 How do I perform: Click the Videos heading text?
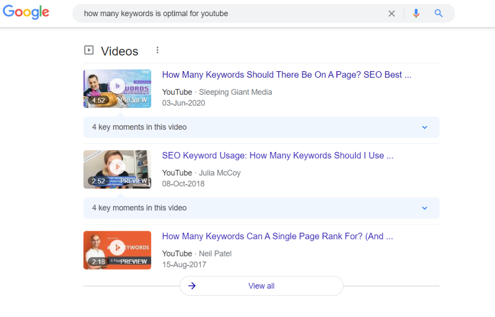click(x=120, y=51)
